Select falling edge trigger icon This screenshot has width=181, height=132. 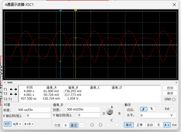(x=152, y=109)
